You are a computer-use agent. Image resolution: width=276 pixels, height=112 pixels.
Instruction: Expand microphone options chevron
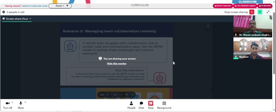[x=25, y=102]
